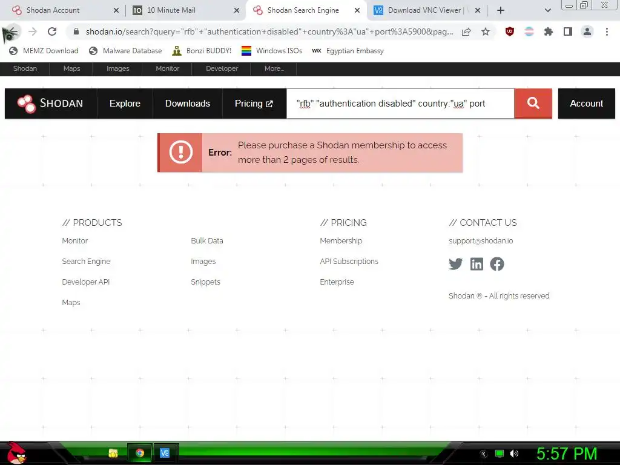
Task: Switch to the Shodan Account tab
Action: (53, 10)
